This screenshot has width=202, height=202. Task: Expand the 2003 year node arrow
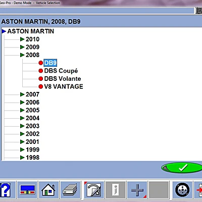click(22, 126)
